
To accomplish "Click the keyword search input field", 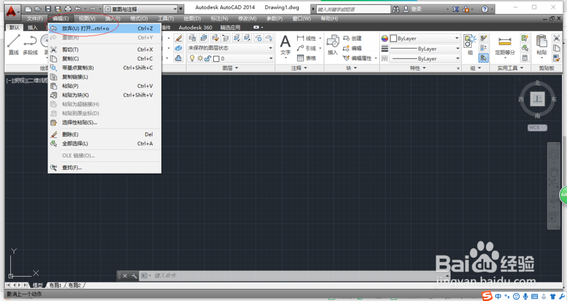I will point(353,10).
